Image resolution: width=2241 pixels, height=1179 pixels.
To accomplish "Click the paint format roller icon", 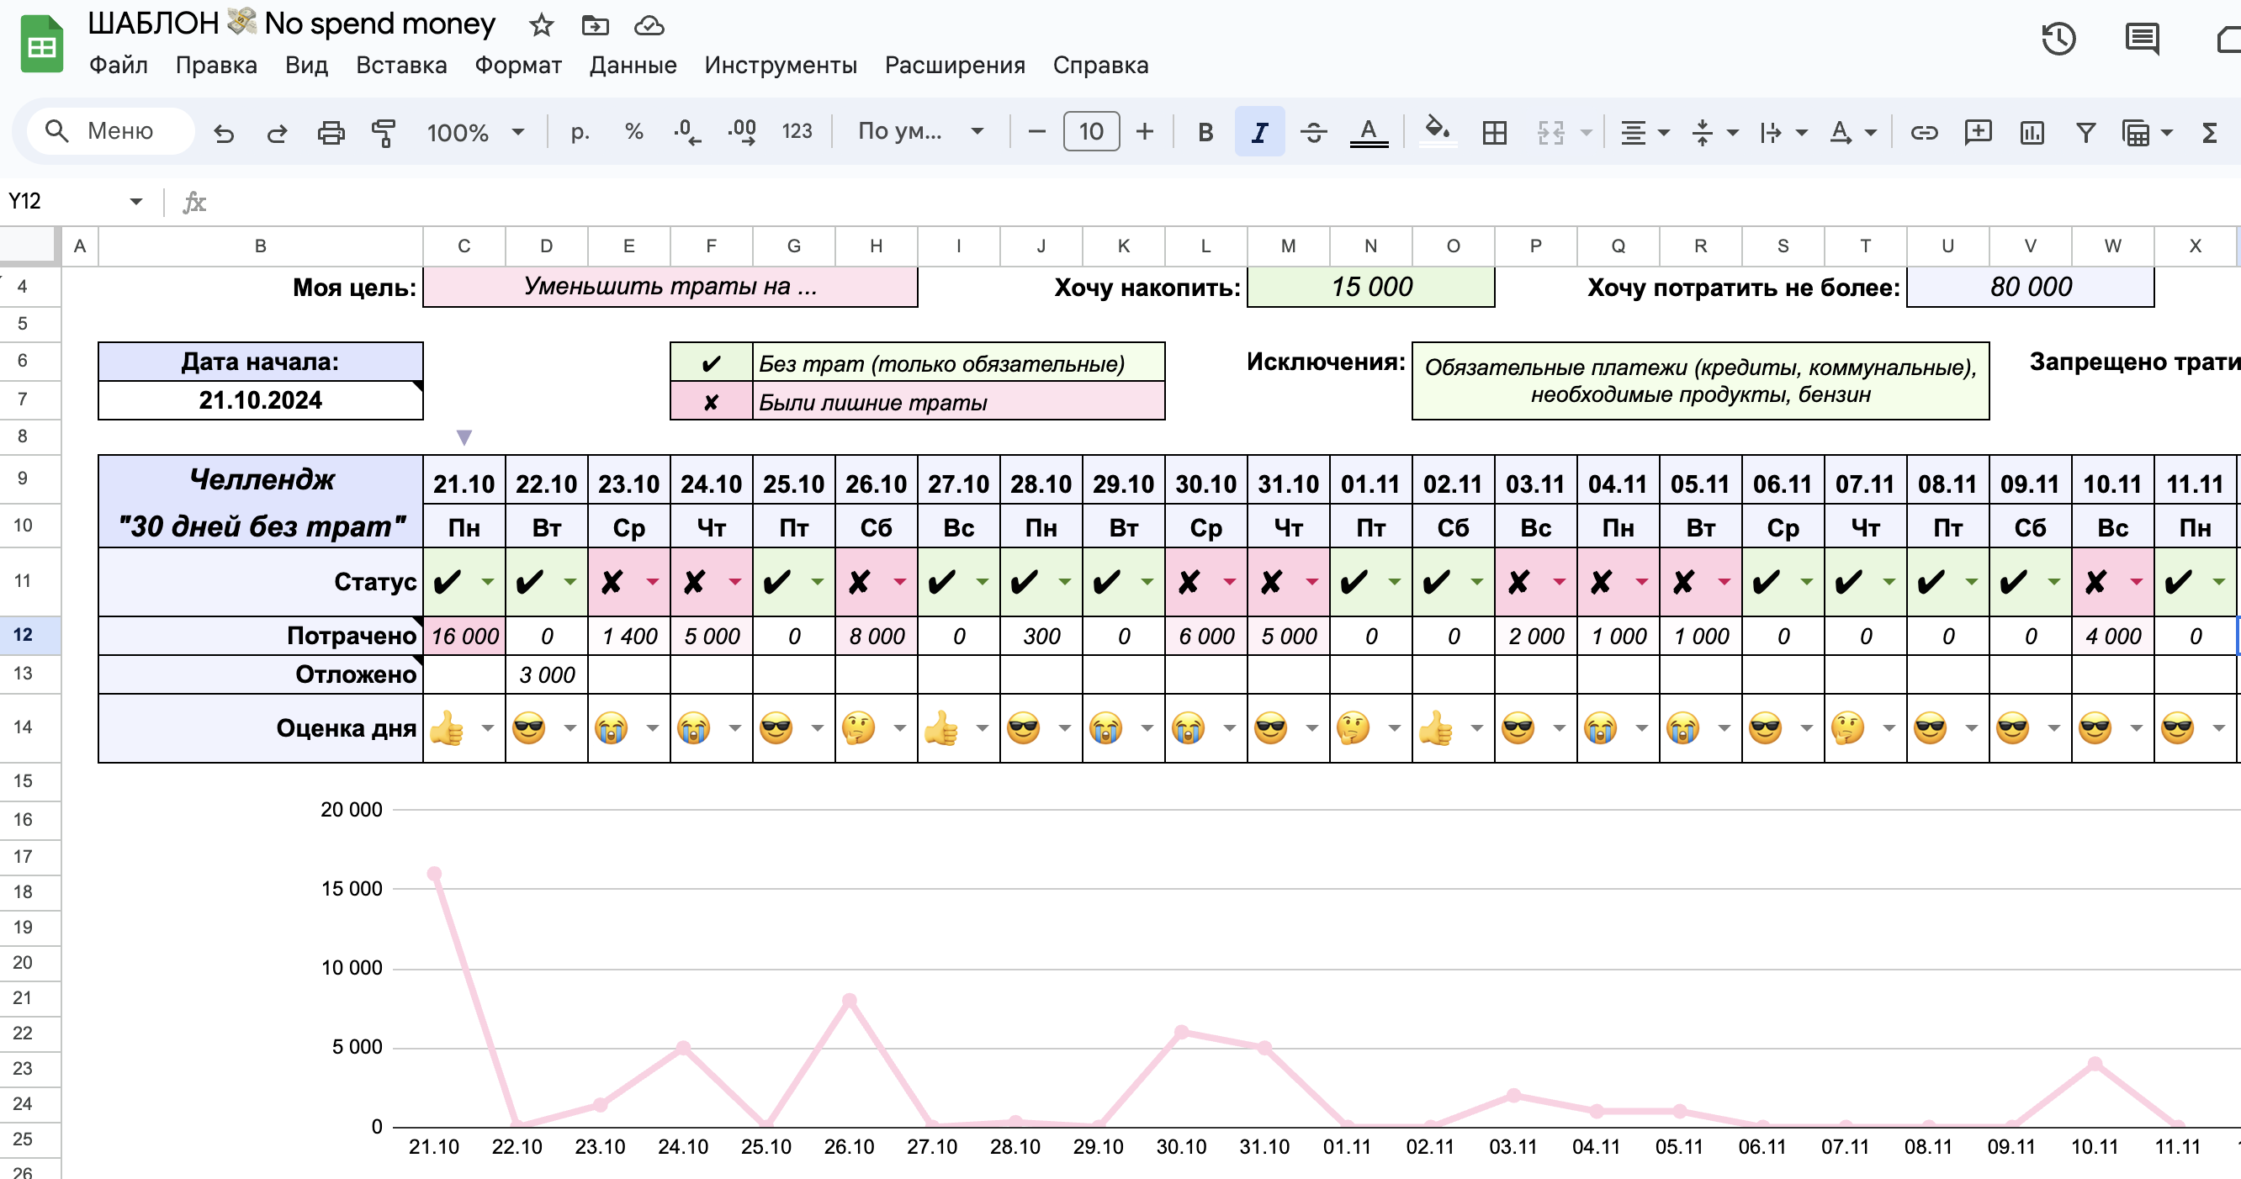I will (384, 132).
